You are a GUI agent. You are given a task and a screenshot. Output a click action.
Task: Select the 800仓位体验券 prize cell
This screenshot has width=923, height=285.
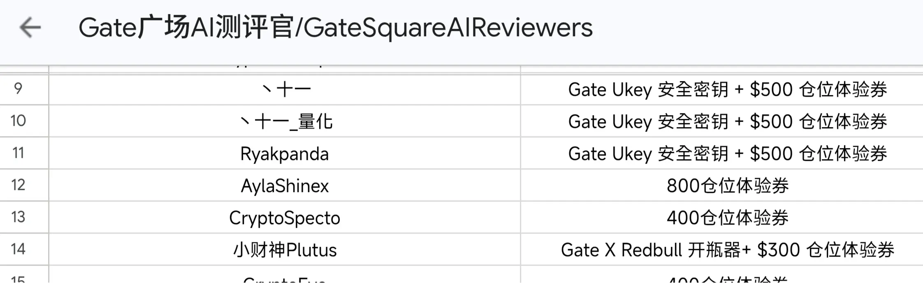[722, 185]
